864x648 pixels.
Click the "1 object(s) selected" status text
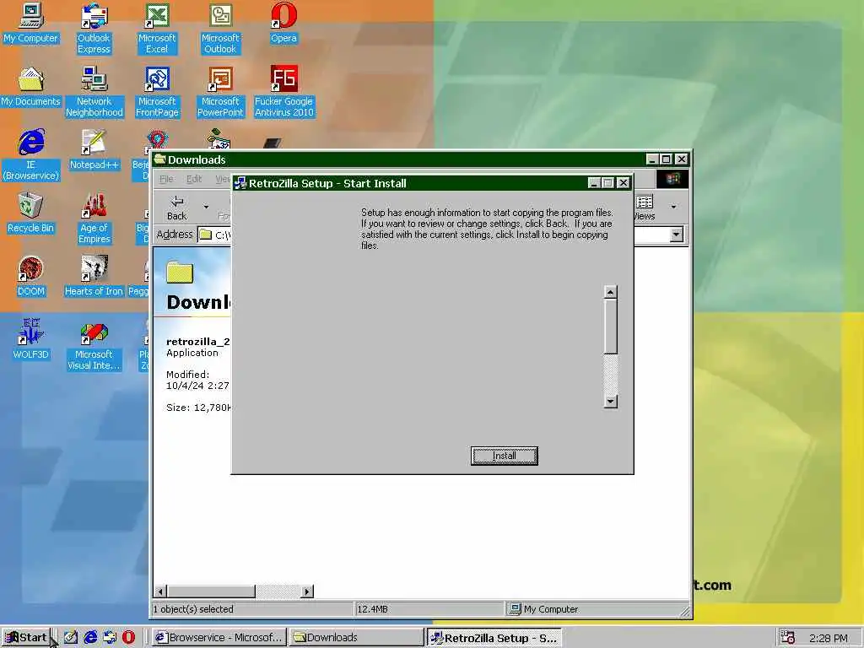point(193,609)
